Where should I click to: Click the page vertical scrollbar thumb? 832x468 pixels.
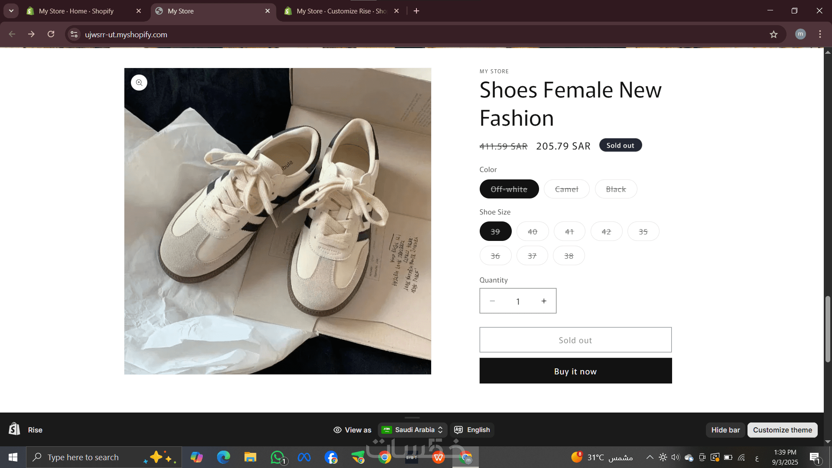pyautogui.click(x=828, y=329)
